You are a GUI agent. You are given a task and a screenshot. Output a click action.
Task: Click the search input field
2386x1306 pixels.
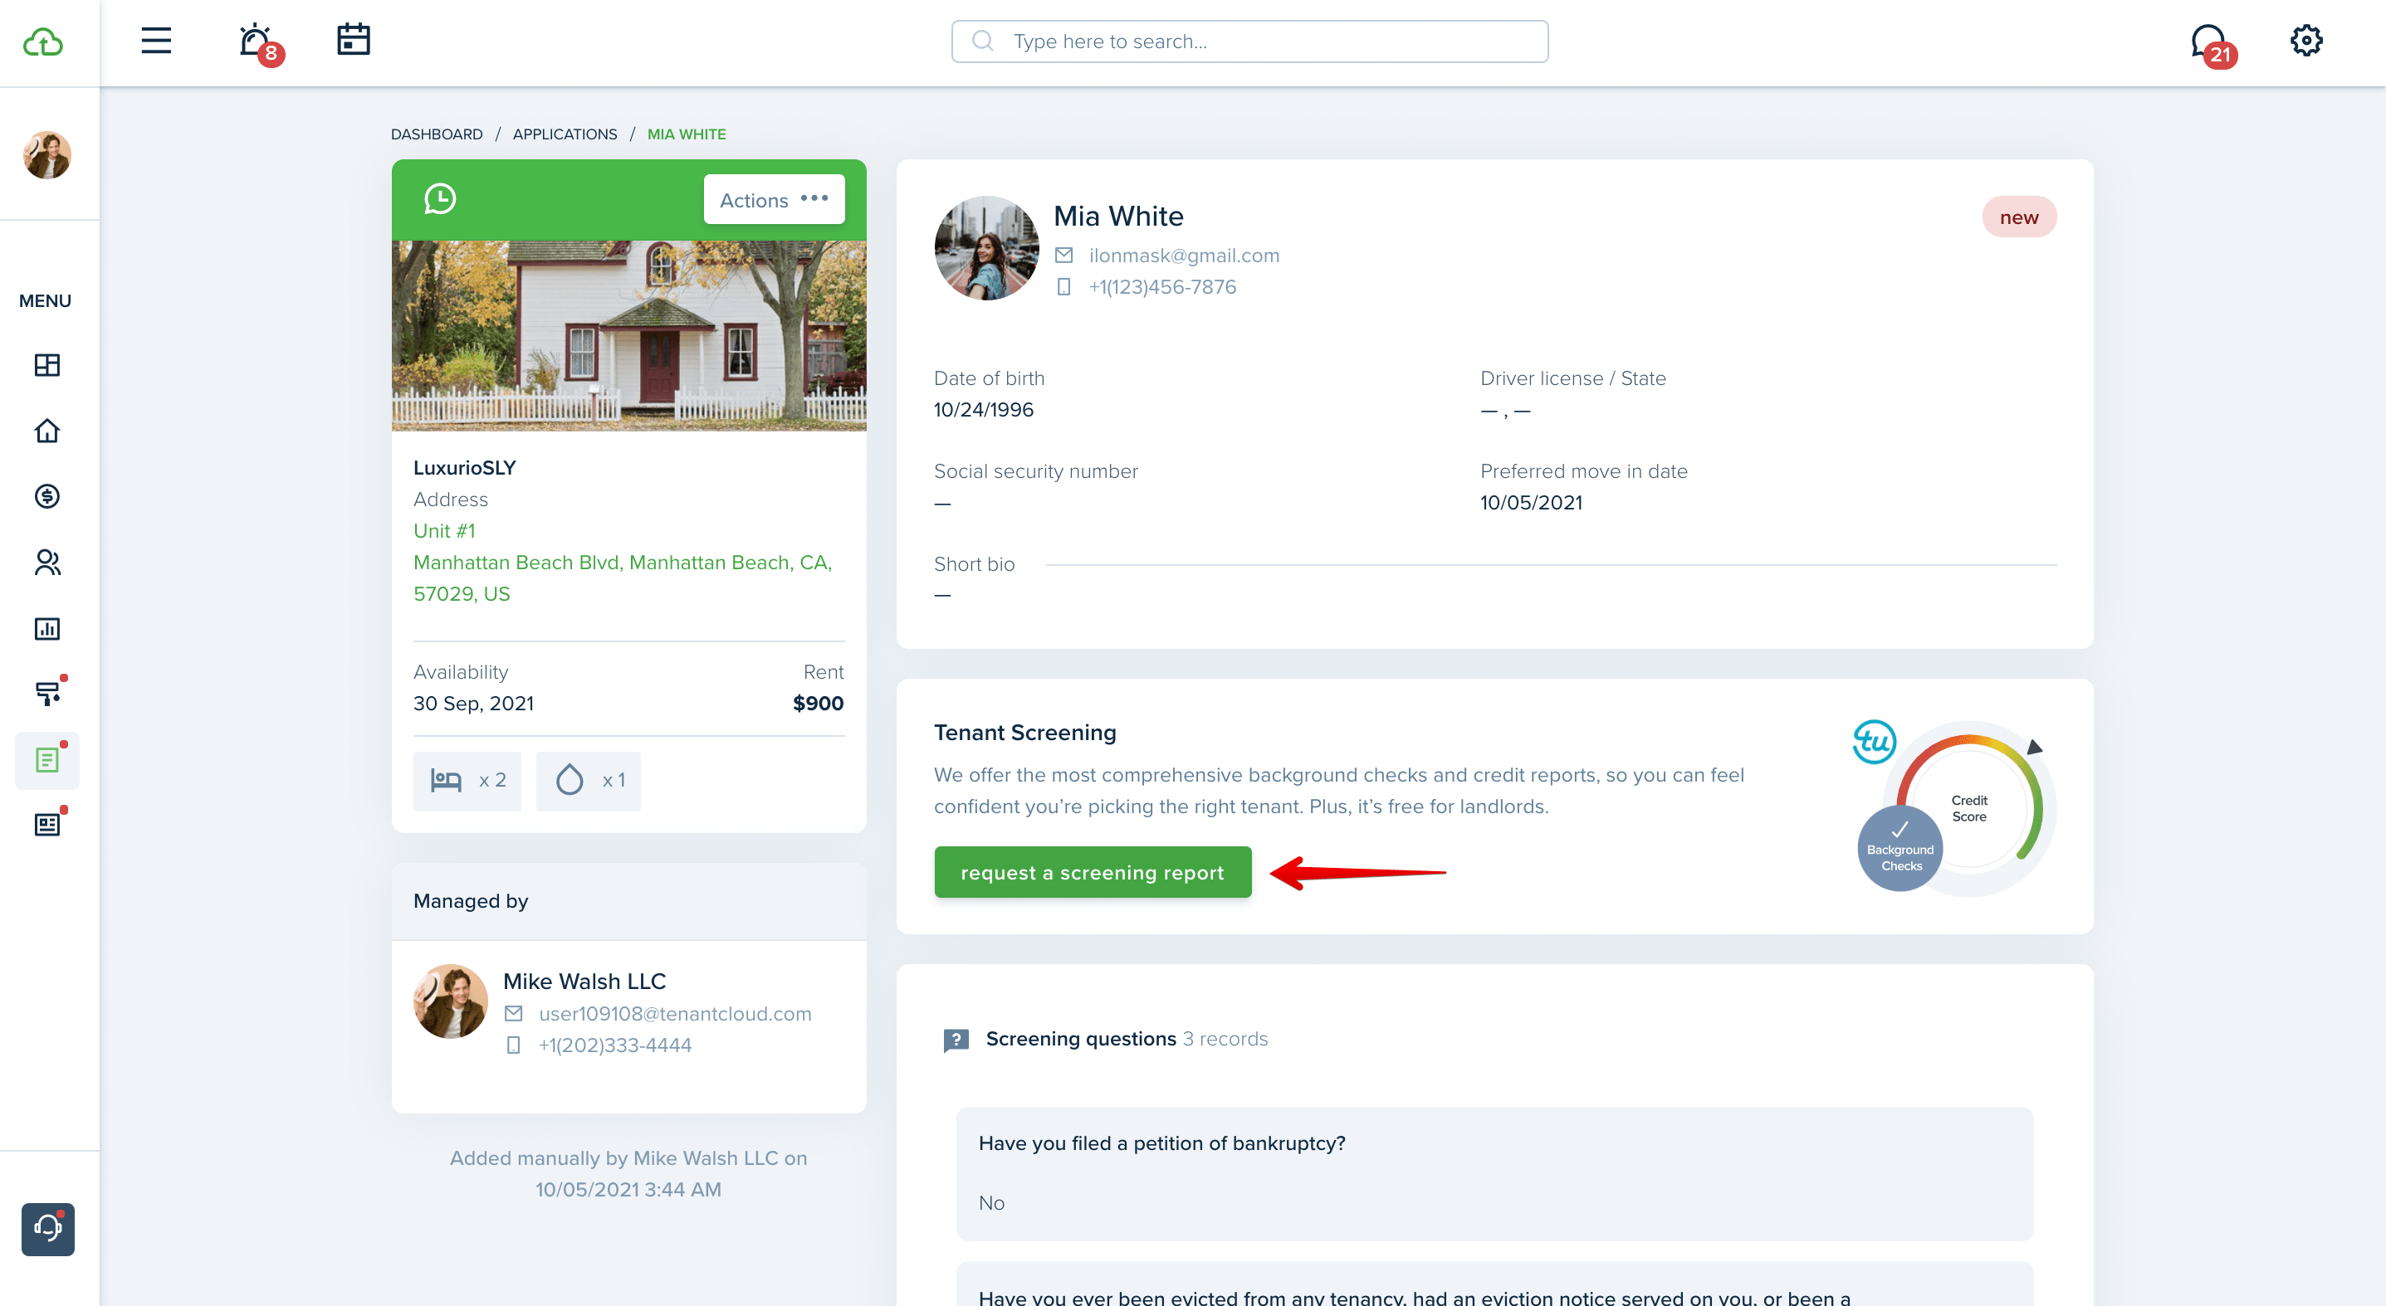[x=1249, y=41]
